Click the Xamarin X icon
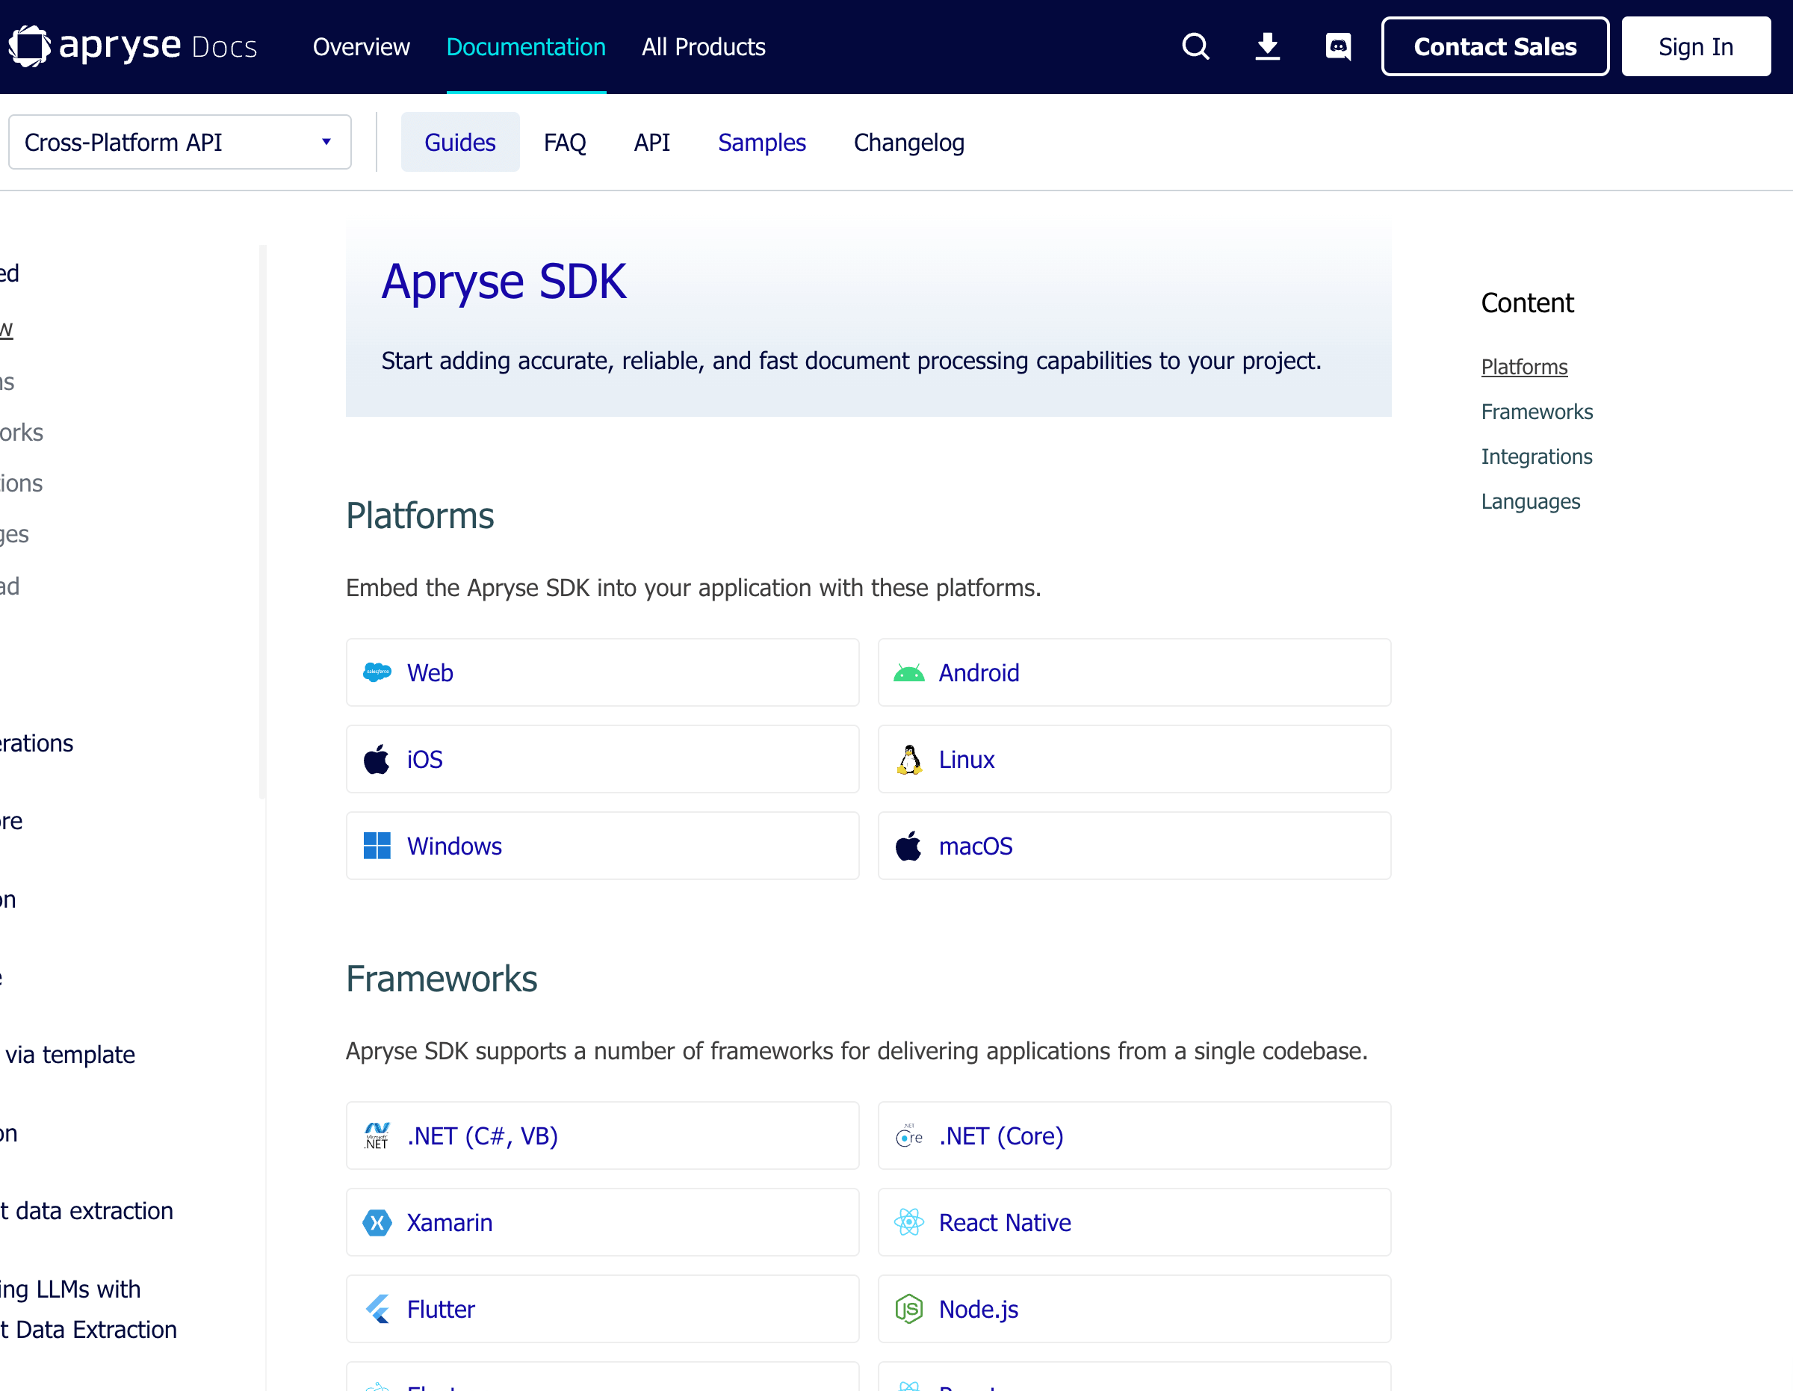 tap(377, 1223)
